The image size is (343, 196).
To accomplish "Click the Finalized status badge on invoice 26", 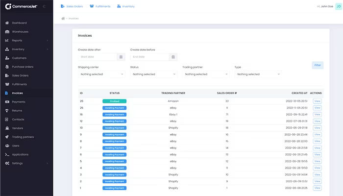I will tap(114, 101).
